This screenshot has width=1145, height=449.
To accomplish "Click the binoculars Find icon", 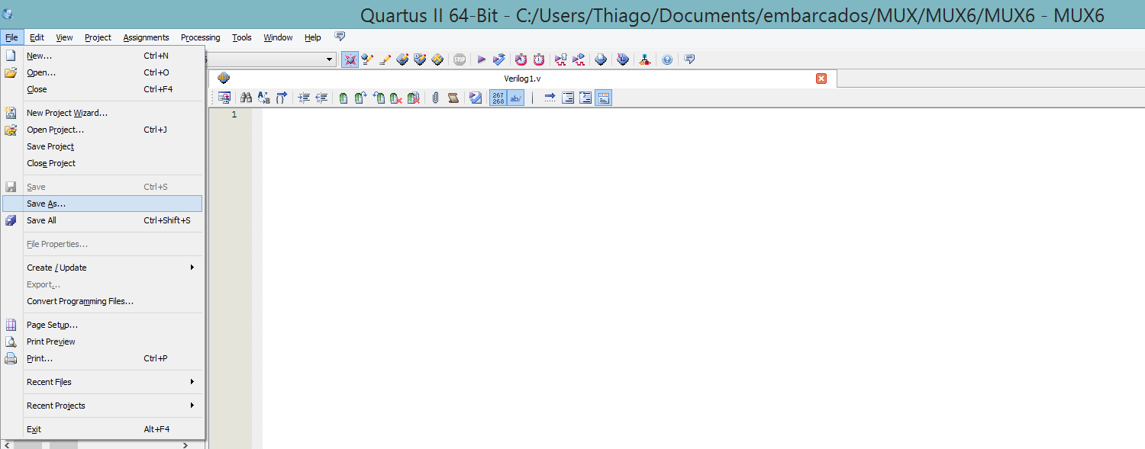I will coord(246,98).
